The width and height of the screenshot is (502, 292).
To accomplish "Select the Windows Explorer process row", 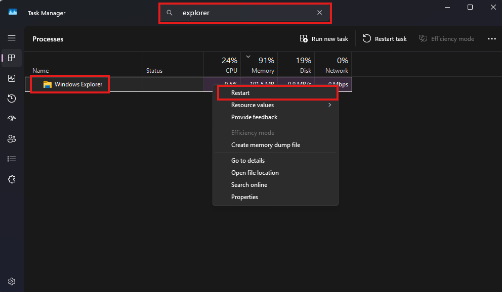I will (x=188, y=84).
